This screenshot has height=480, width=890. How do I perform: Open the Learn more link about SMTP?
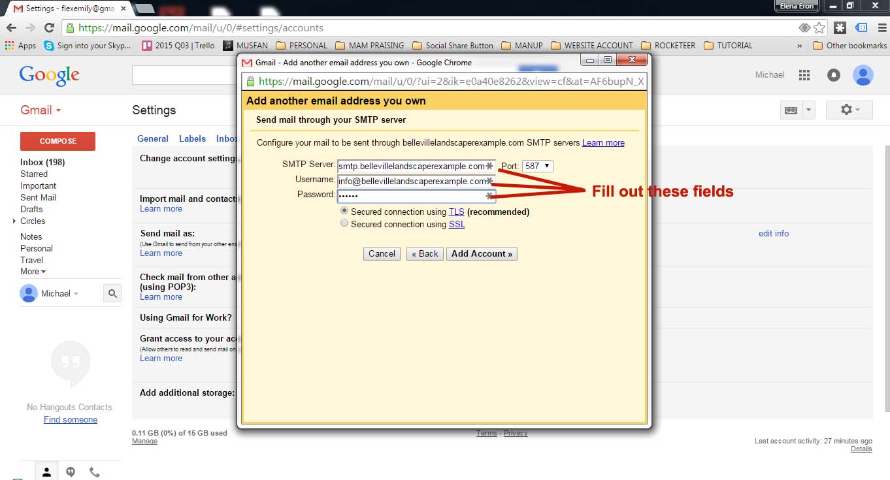point(603,143)
